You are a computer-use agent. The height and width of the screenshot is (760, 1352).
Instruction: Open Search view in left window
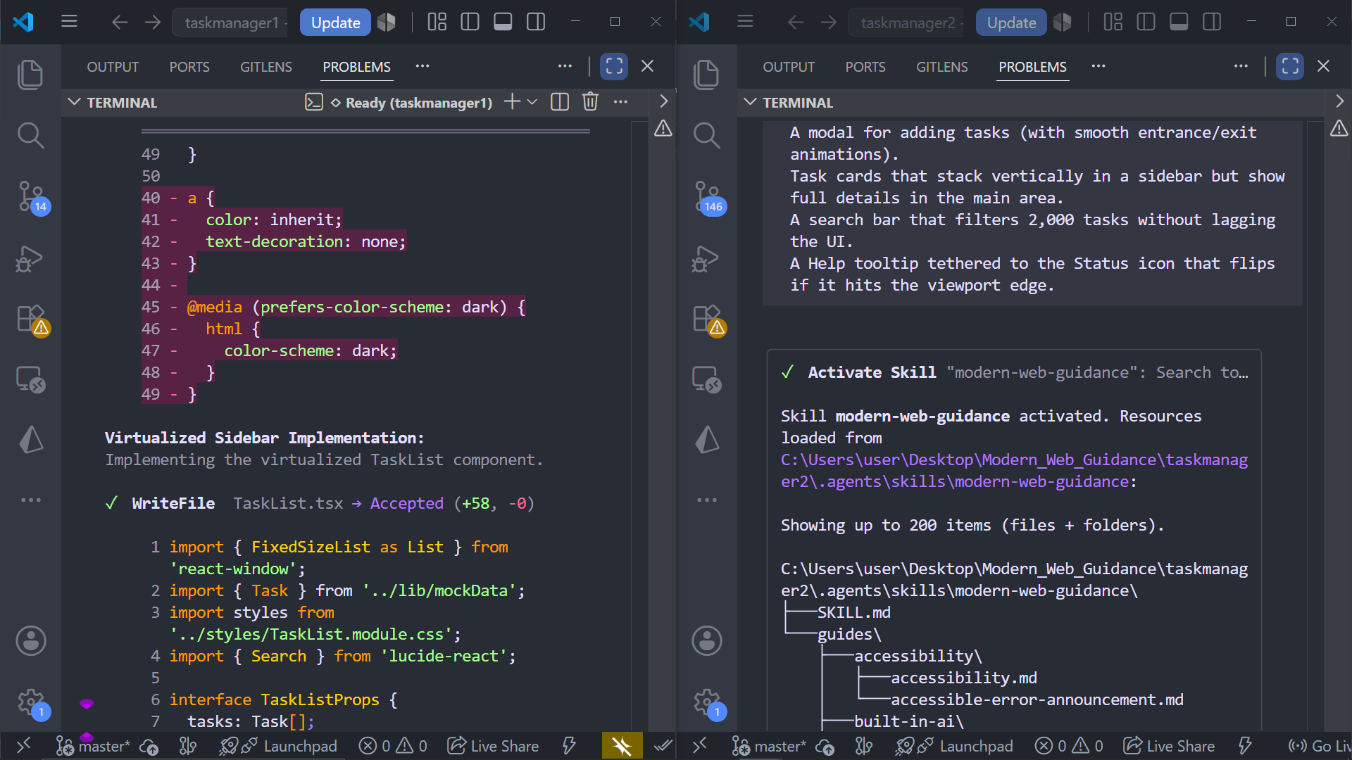pos(30,135)
